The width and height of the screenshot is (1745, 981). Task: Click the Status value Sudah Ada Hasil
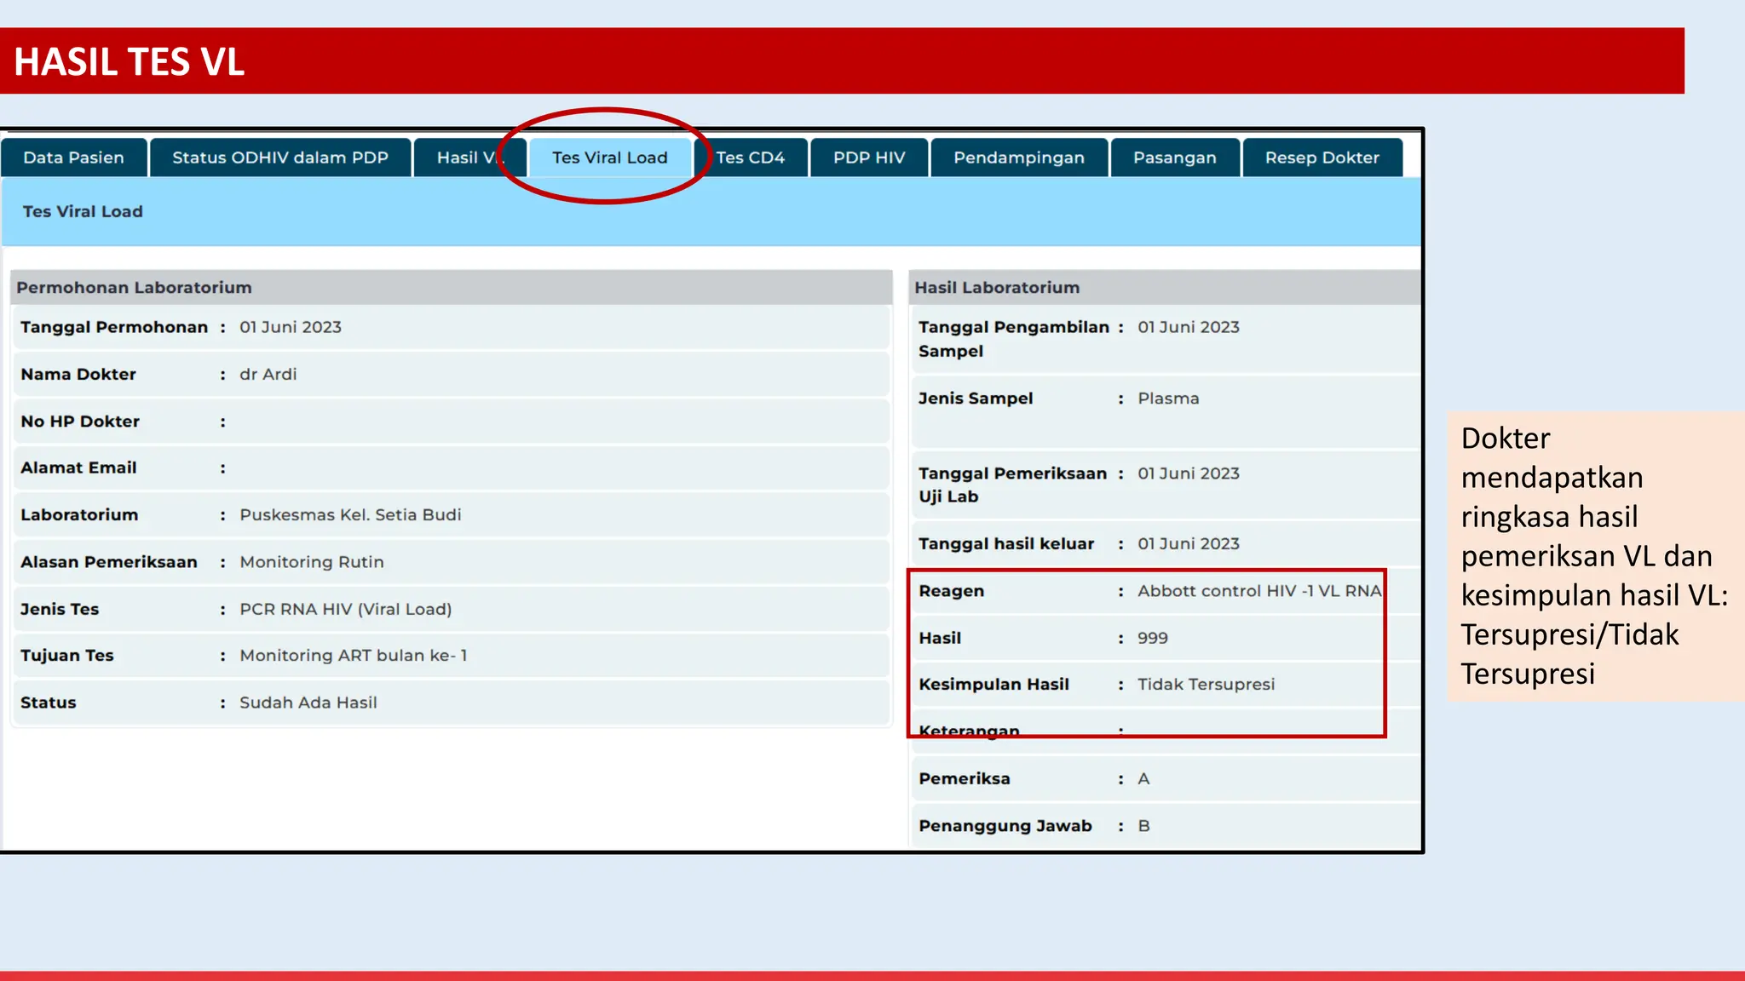tap(308, 703)
